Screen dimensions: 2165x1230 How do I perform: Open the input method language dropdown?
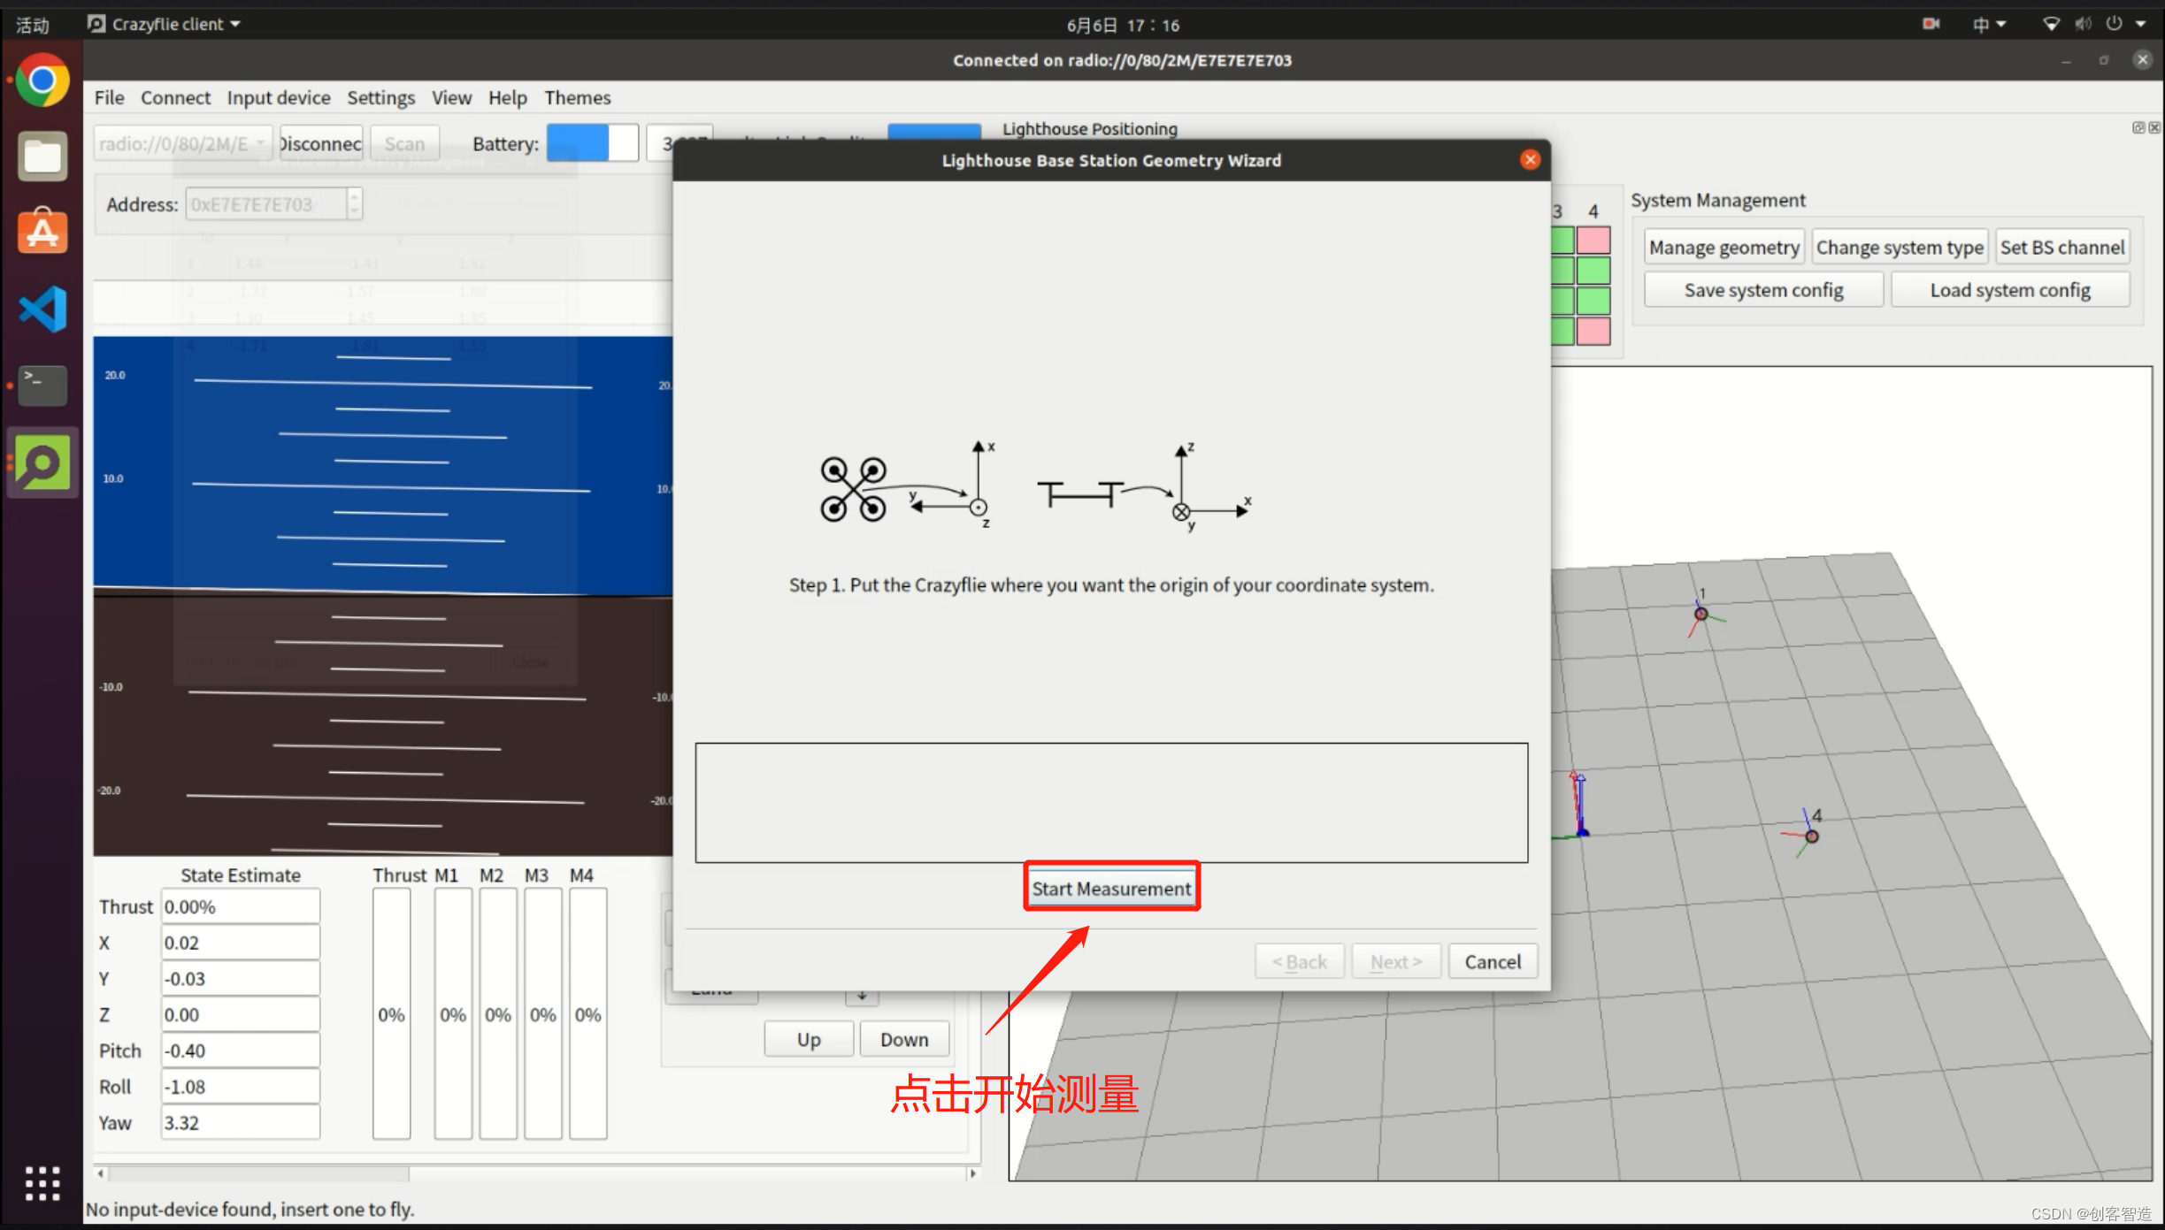point(1988,24)
